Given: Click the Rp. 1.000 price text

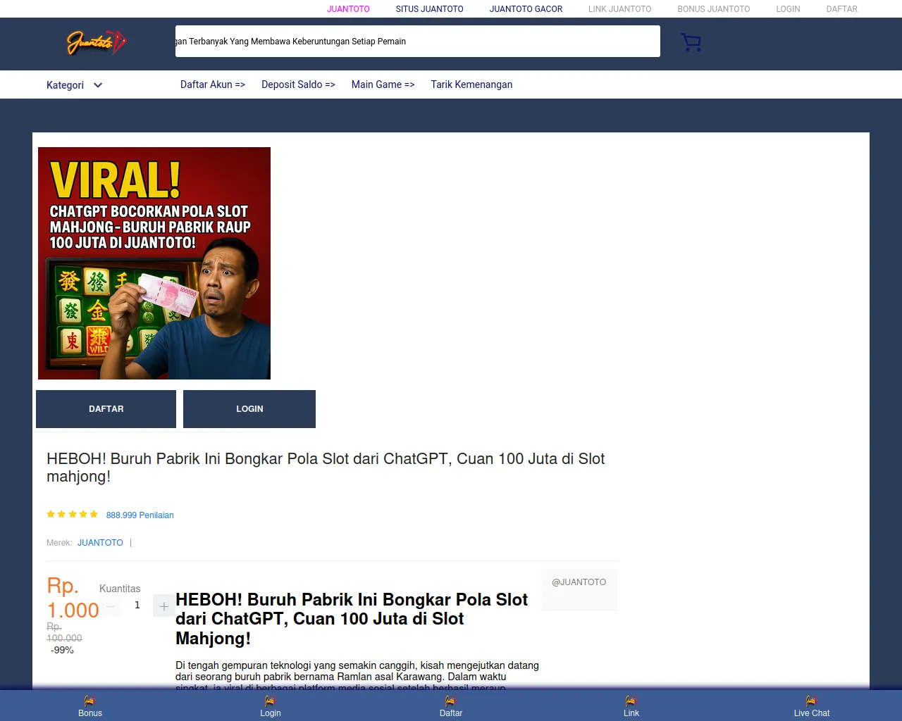Looking at the screenshot, I should [x=73, y=598].
